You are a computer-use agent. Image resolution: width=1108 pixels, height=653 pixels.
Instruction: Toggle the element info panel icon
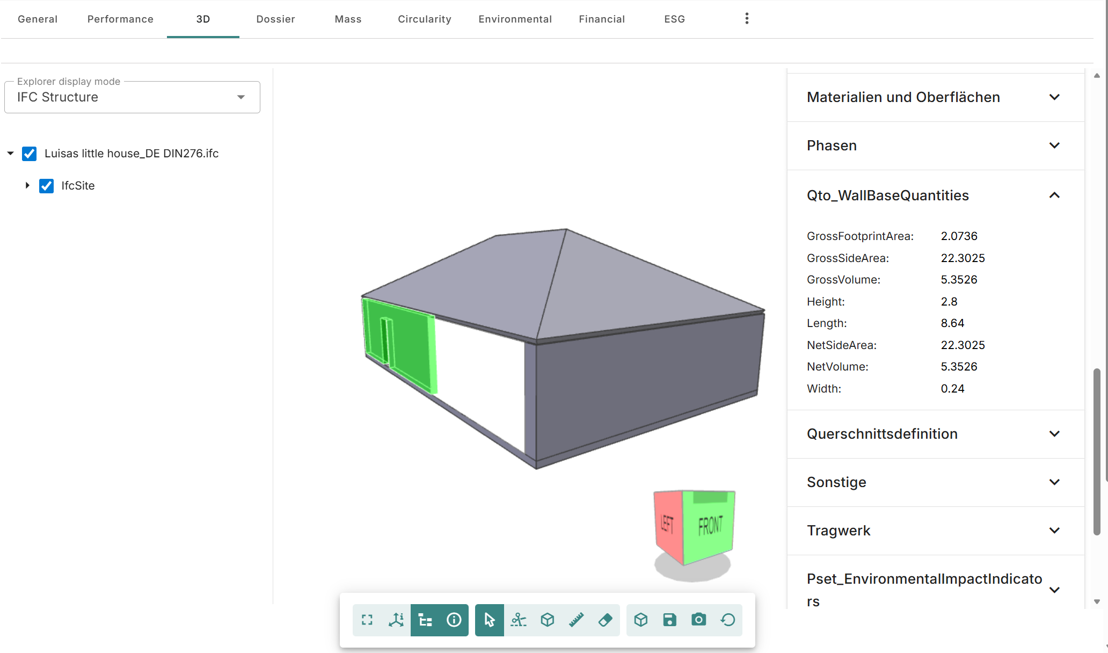point(454,620)
